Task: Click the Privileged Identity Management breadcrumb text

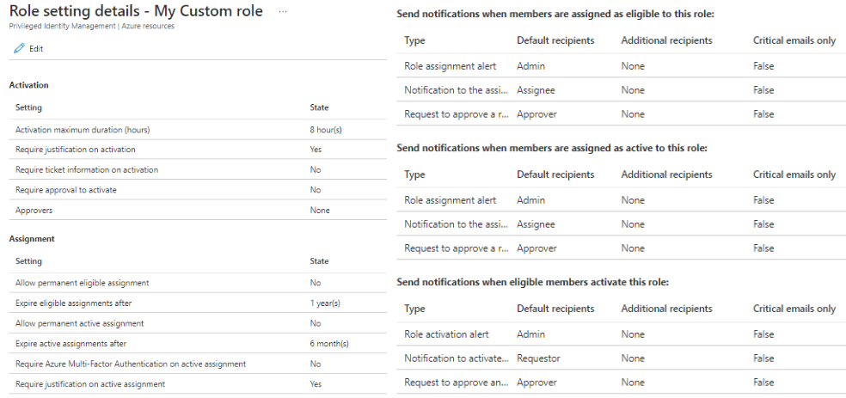Action: pyautogui.click(x=59, y=27)
